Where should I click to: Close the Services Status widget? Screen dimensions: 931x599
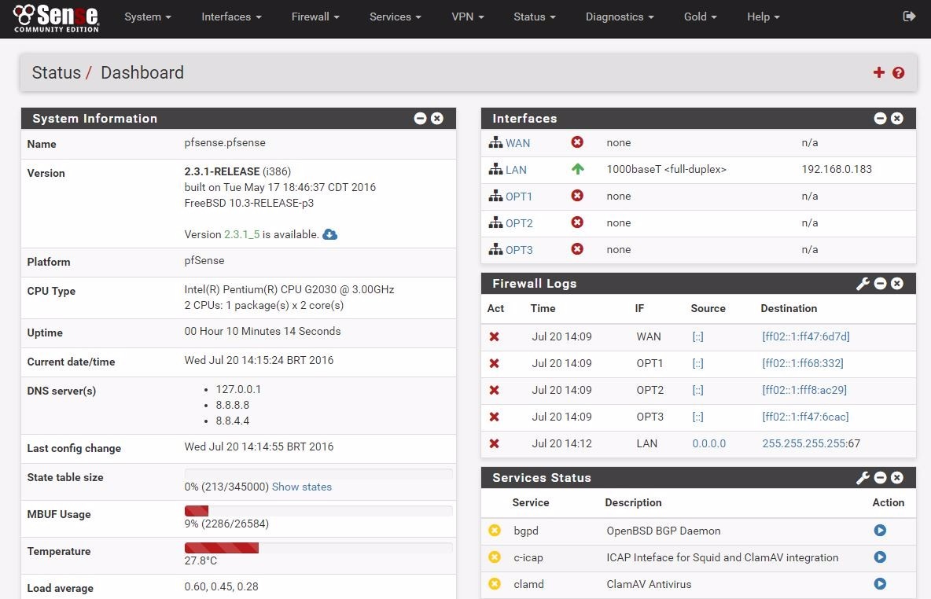897,478
